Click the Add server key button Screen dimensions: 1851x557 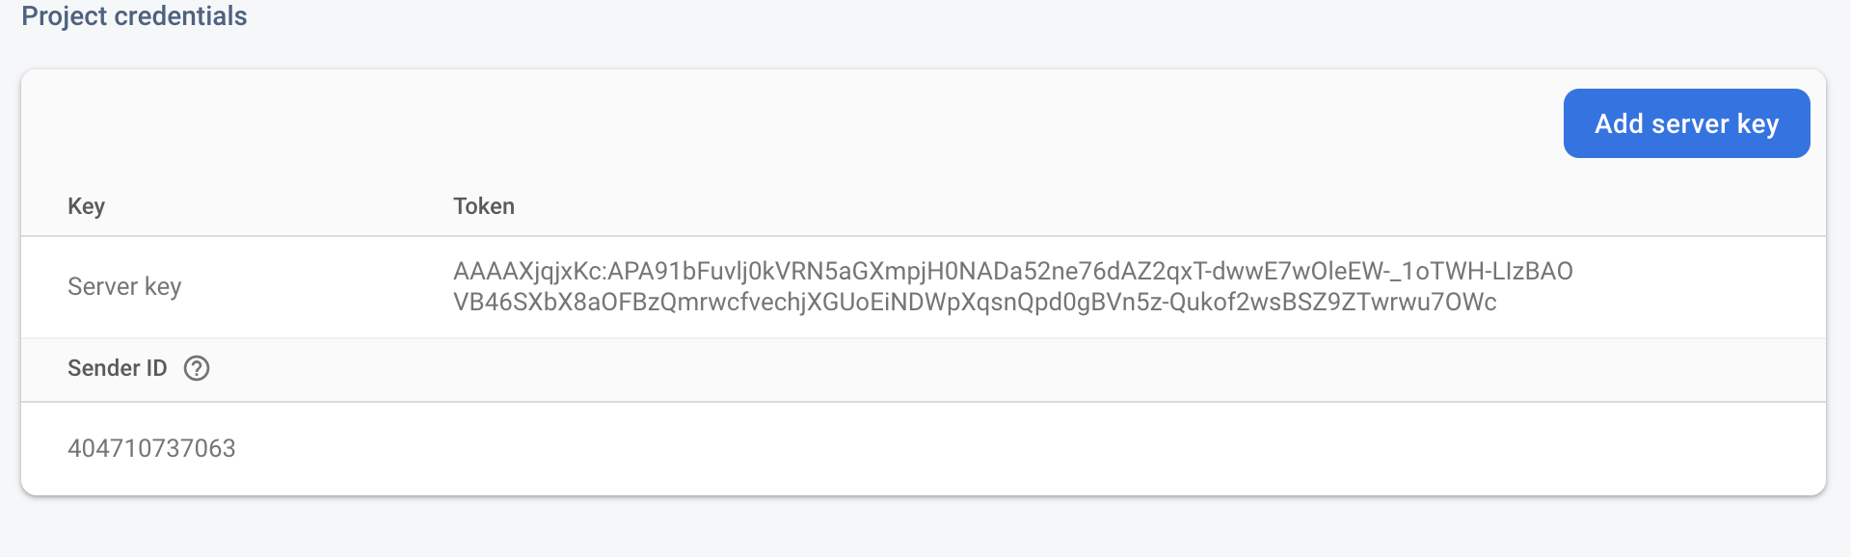tap(1686, 123)
